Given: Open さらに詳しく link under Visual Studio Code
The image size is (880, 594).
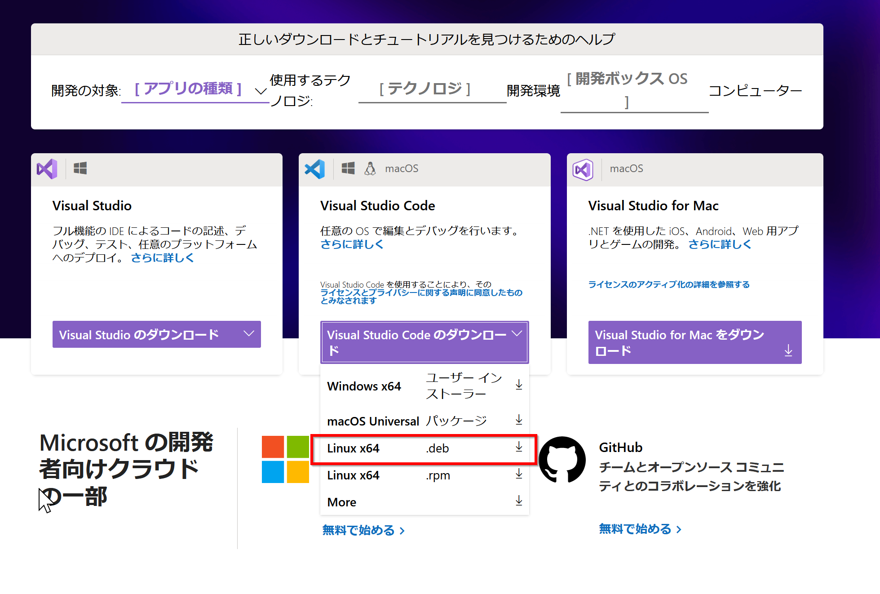Looking at the screenshot, I should (x=352, y=244).
